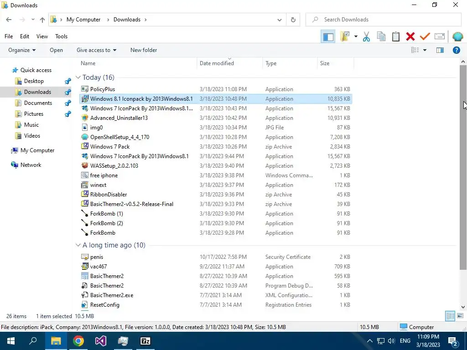Open Chrome from the taskbar
The height and width of the screenshot is (350, 467).
pyautogui.click(x=78, y=341)
